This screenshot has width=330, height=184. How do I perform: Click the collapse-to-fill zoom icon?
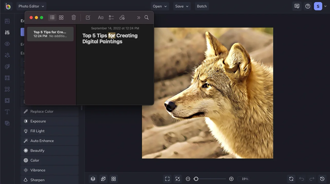click(x=178, y=179)
